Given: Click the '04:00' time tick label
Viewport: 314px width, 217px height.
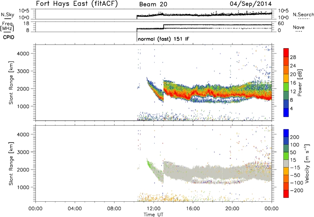Looking at the screenshot, I should [x=75, y=209].
